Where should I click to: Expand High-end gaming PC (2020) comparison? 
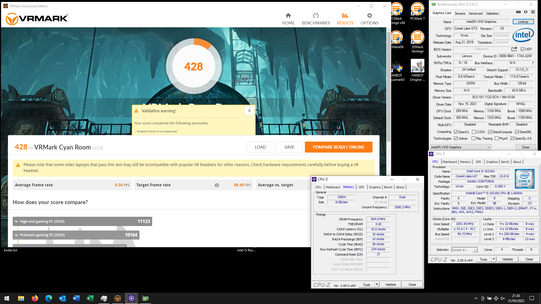(x=82, y=222)
